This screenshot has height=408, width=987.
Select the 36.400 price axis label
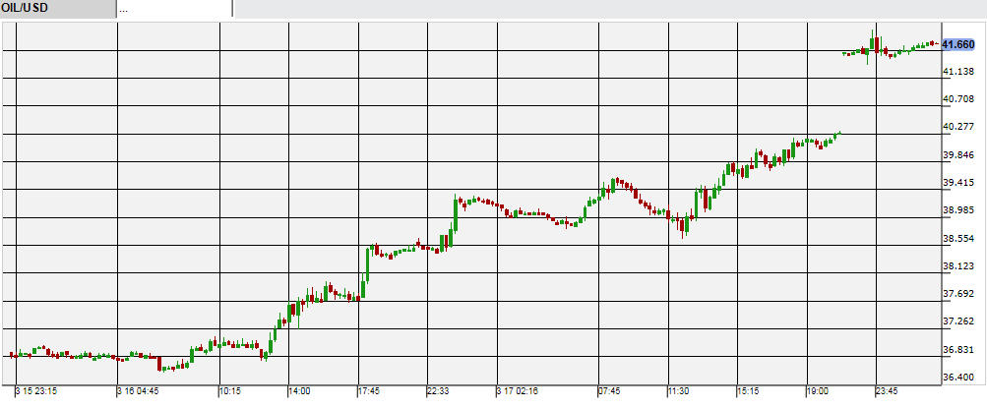(958, 378)
